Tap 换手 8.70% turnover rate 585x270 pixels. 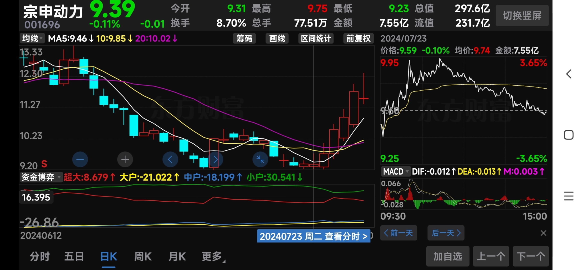[208, 23]
